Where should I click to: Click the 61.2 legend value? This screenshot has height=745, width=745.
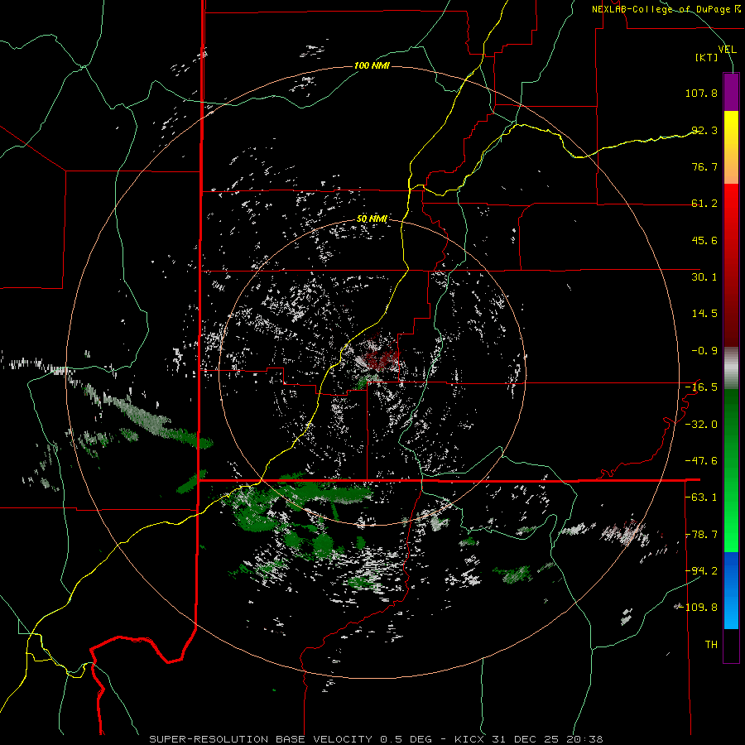point(704,204)
